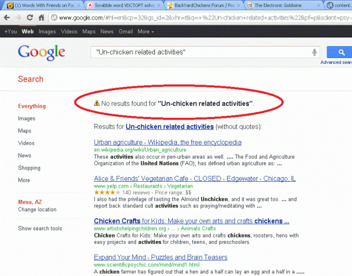Click the Un-chicken related activities without-quotes link
The height and width of the screenshot is (276, 352).
169,126
